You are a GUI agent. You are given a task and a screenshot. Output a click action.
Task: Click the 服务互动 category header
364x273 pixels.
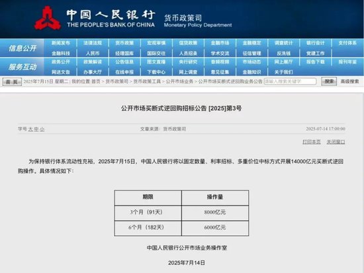point(23,67)
